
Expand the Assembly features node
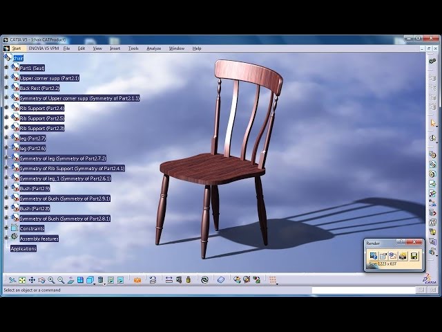(x=6, y=238)
